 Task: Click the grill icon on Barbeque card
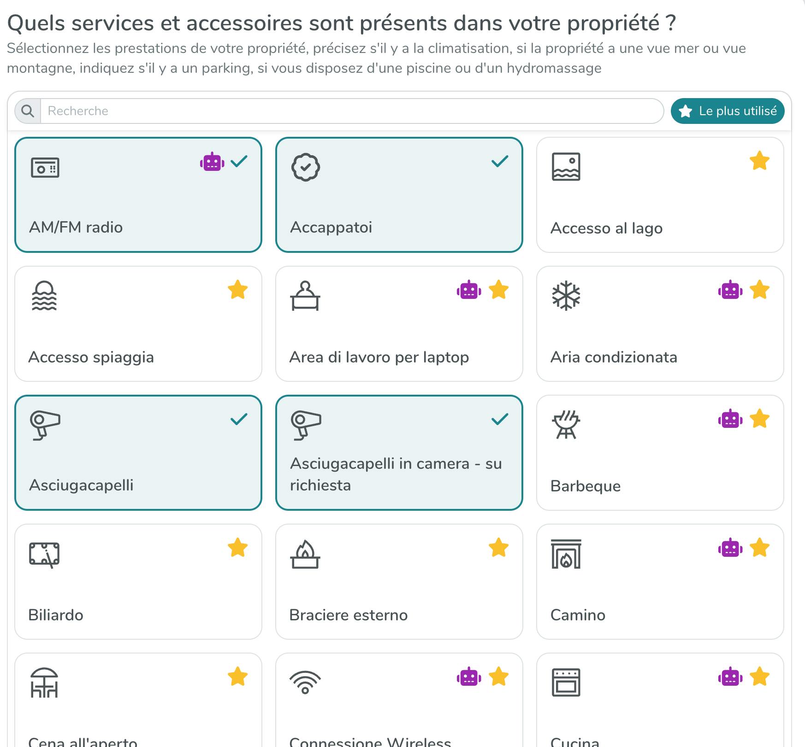tap(566, 425)
